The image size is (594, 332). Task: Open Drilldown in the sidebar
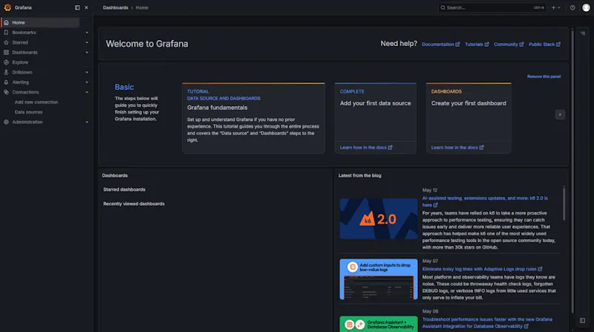22,72
